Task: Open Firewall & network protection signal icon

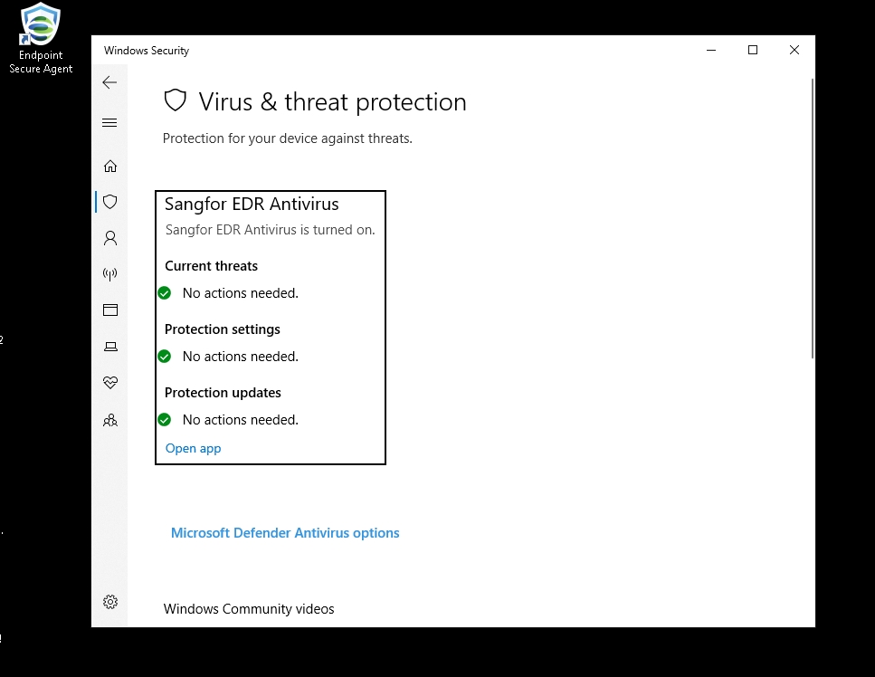Action: pyautogui.click(x=109, y=274)
